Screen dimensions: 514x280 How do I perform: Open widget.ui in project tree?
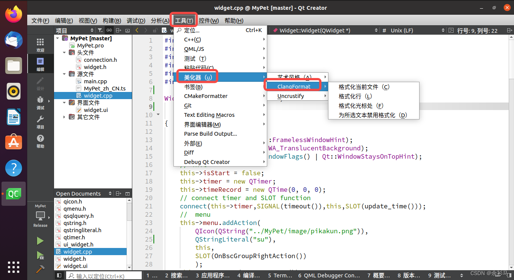(x=96, y=110)
